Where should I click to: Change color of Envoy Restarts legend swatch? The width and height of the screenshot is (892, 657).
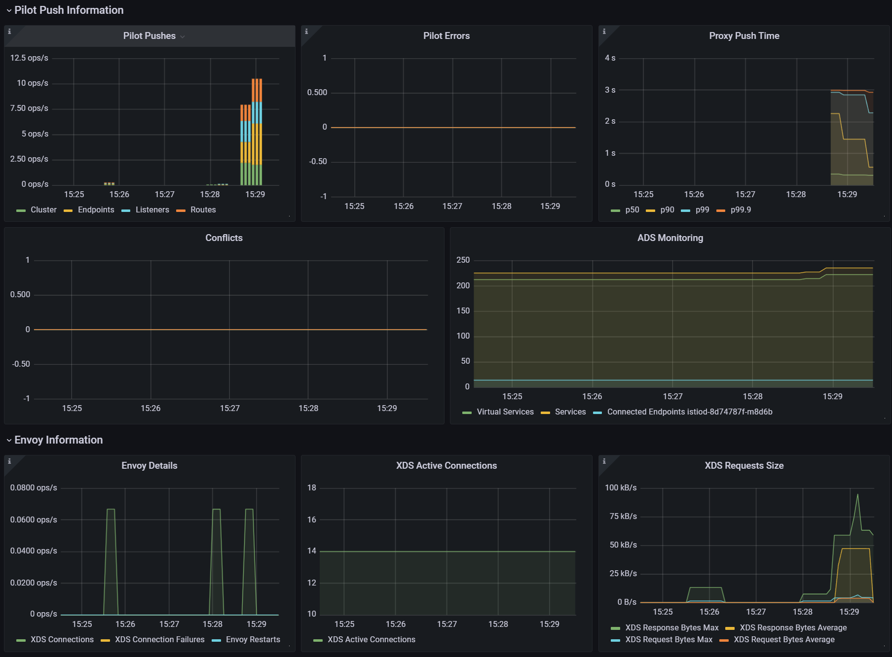(216, 640)
